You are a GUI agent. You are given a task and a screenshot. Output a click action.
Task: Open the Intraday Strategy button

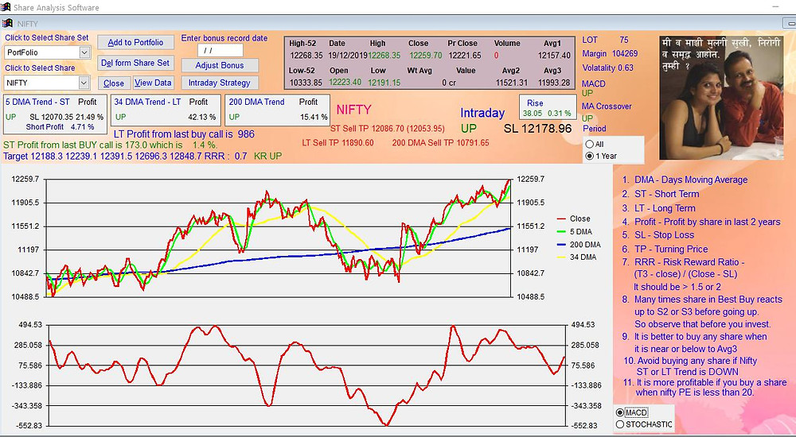(x=220, y=83)
